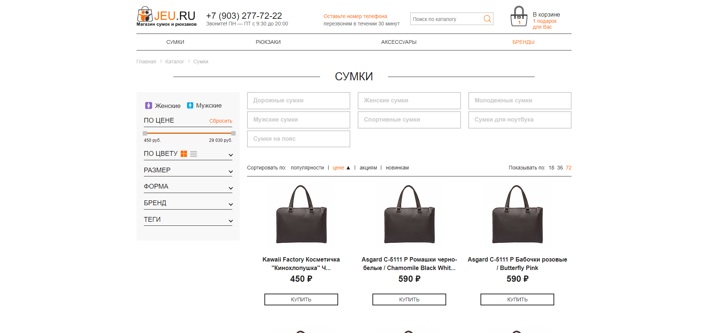Open the shopping cart basket icon
Image resolution: width=708 pixels, height=333 pixels.
point(518,17)
